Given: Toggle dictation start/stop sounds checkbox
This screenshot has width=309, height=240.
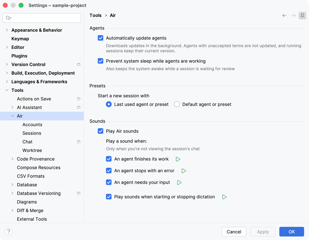Looking at the screenshot, I should (109, 197).
